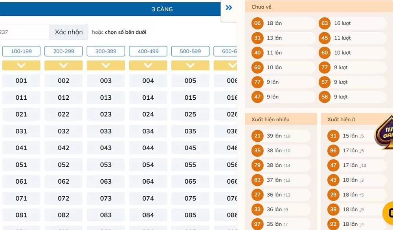Viewport: 393px width, 230px height.
Task: Select badge 06 in the Chưa về panel
Action: click(257, 23)
